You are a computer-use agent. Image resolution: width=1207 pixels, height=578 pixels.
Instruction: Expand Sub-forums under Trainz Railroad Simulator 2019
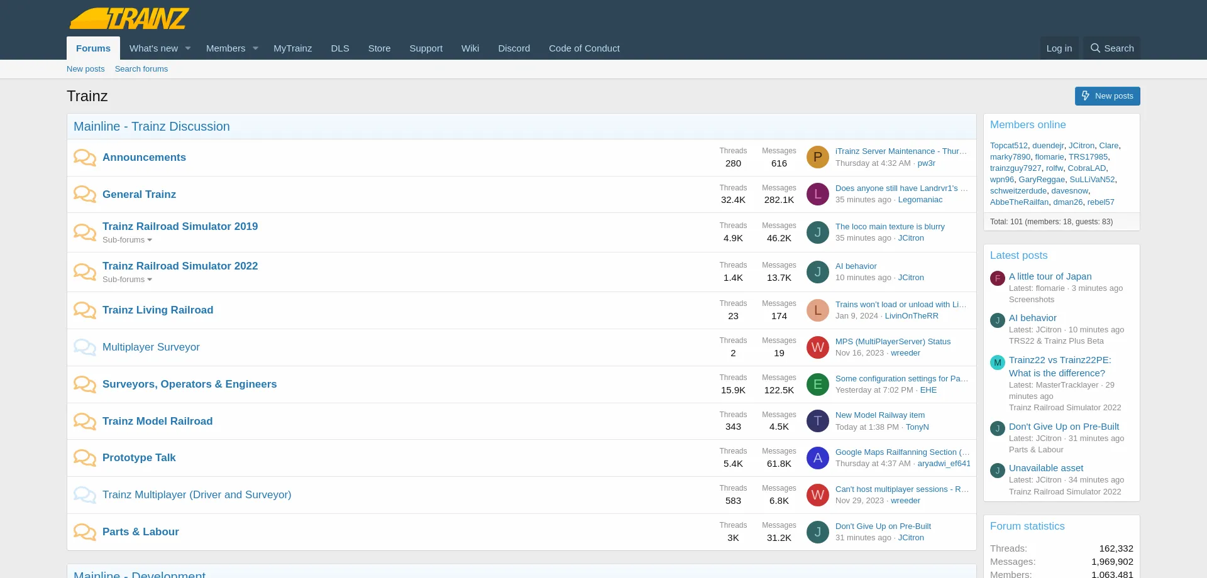(x=127, y=240)
